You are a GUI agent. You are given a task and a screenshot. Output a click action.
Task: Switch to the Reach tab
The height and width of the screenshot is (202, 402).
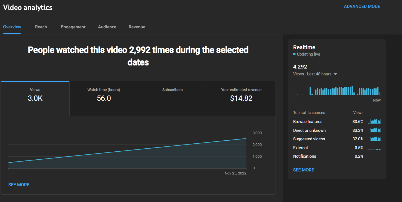pyautogui.click(x=41, y=27)
